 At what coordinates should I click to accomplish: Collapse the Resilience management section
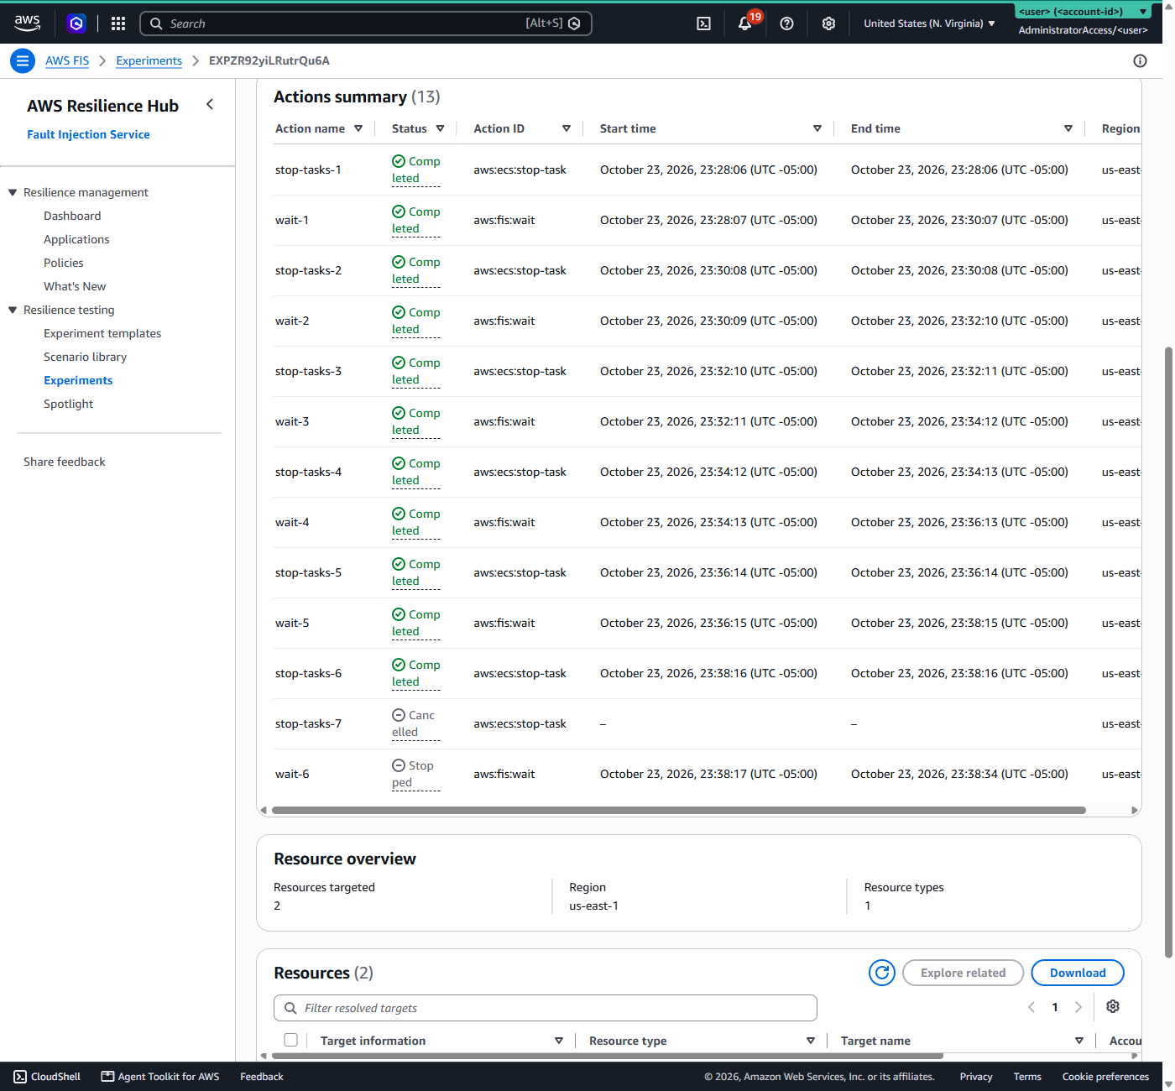[13, 192]
